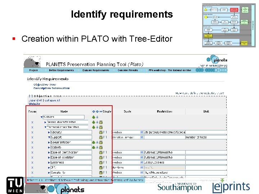Open the Consider Results menu
The image size is (259, 194).
[x=128, y=70]
